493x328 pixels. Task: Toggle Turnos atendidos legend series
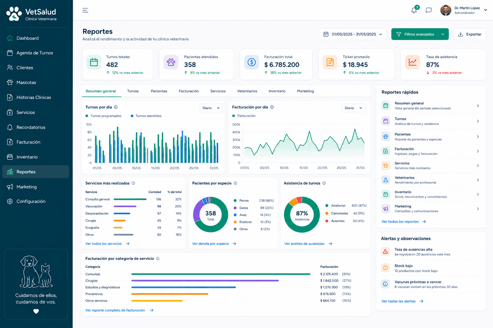[x=146, y=116]
